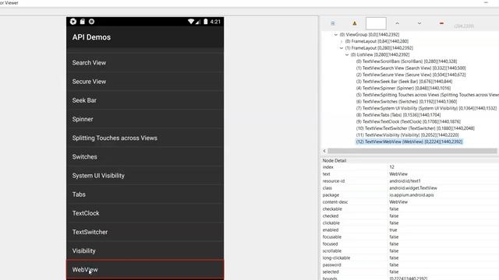
Task: Select TextView:TextClock node in hierarchy
Action: (x=409, y=121)
